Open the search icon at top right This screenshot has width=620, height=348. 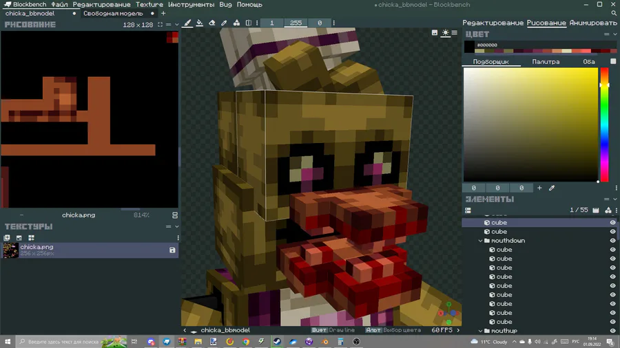pos(614,14)
